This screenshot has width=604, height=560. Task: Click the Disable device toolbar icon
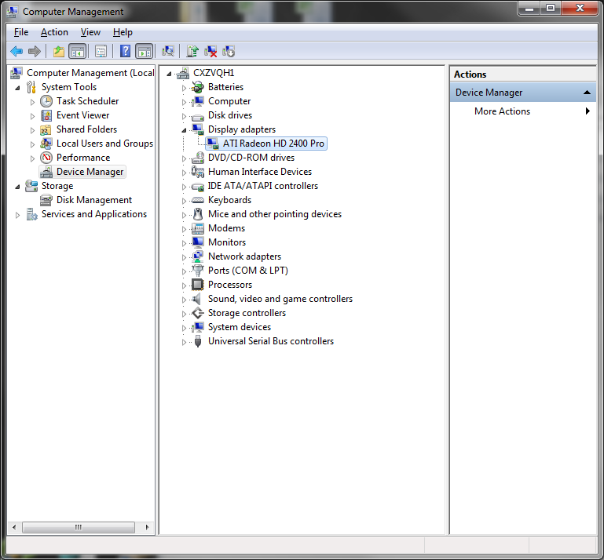[x=229, y=52]
